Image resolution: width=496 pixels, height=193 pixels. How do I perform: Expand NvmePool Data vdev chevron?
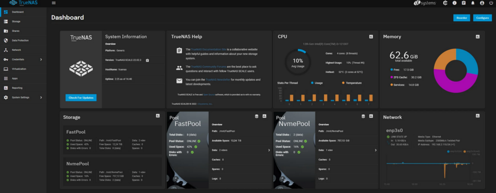376,150
